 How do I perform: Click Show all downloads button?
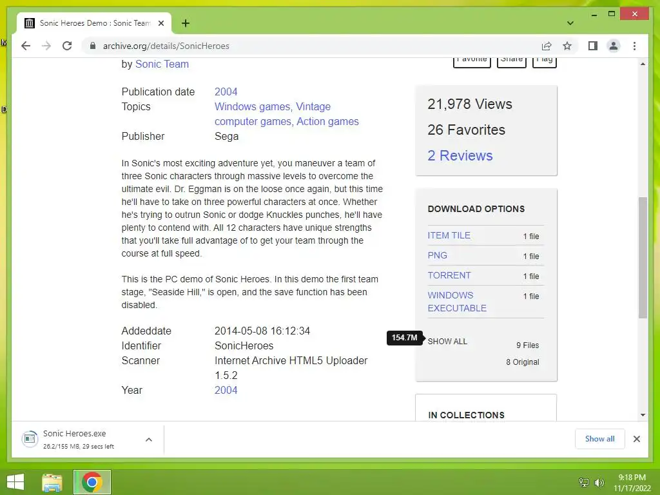pyautogui.click(x=599, y=438)
